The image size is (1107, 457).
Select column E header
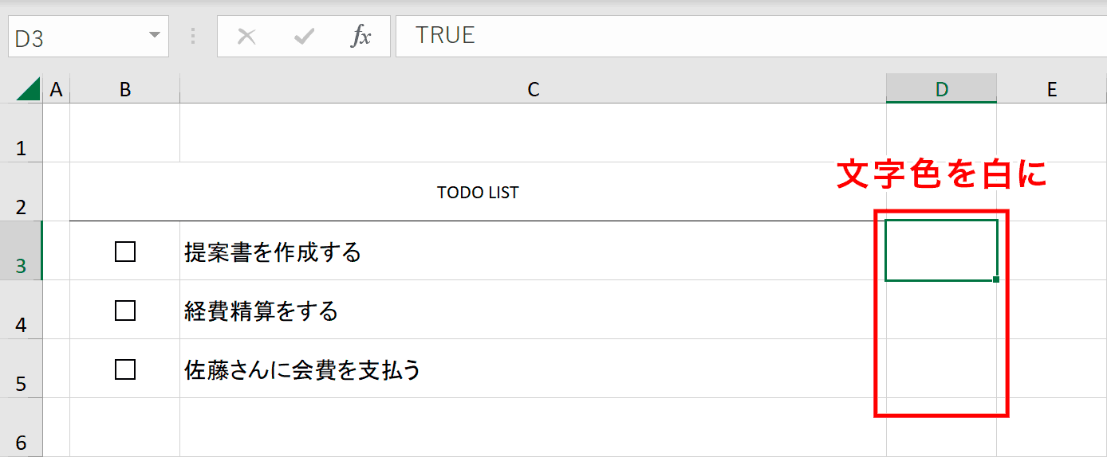1052,89
